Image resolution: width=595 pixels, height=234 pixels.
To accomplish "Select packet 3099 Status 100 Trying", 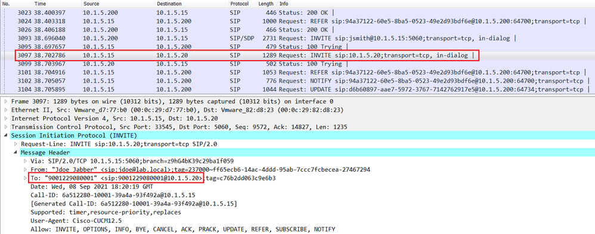I will [297, 64].
